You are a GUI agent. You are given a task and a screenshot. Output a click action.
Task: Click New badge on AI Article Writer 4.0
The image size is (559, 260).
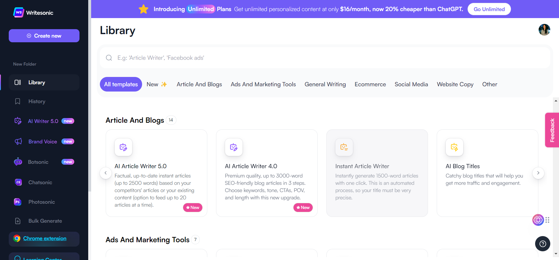pos(303,208)
